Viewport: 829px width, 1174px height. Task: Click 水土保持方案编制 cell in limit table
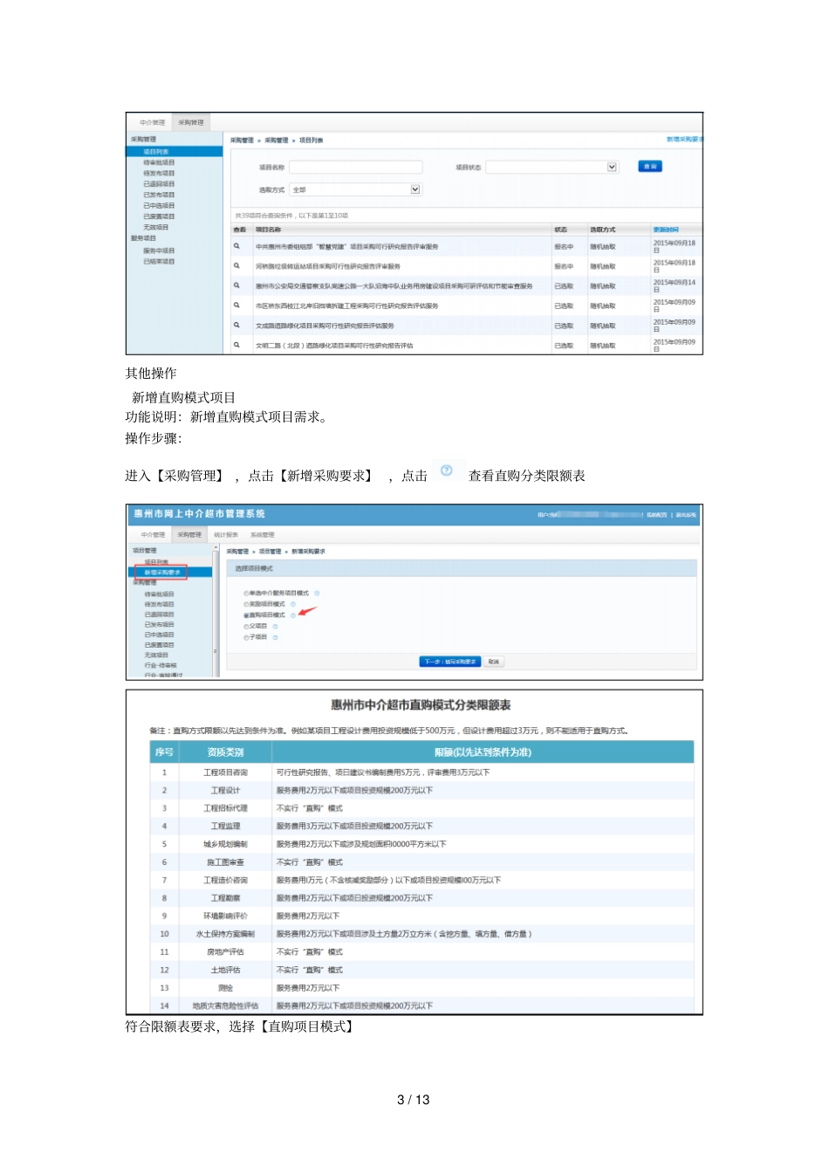click(x=225, y=934)
